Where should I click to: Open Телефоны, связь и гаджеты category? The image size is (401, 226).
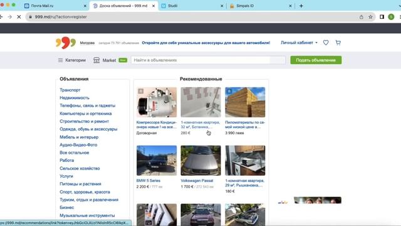click(88, 105)
